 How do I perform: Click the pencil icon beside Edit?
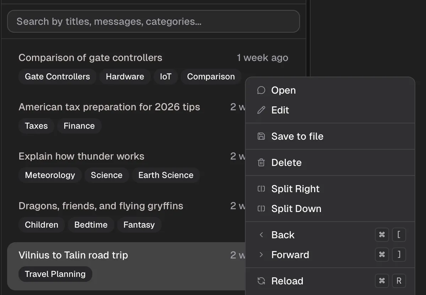tap(261, 110)
